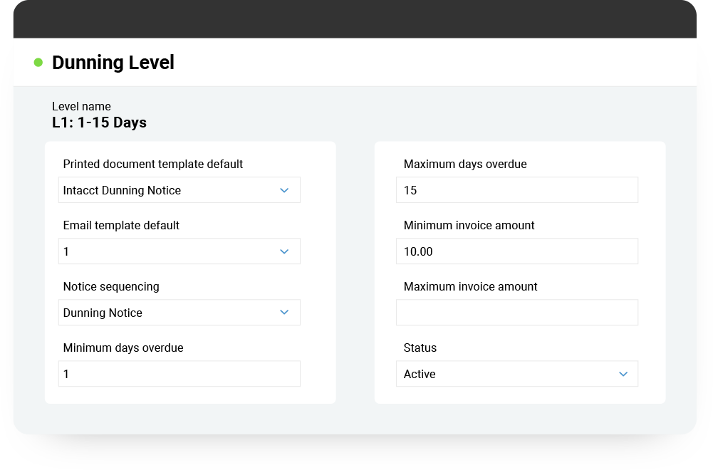Click the Dunning Level heading

113,63
